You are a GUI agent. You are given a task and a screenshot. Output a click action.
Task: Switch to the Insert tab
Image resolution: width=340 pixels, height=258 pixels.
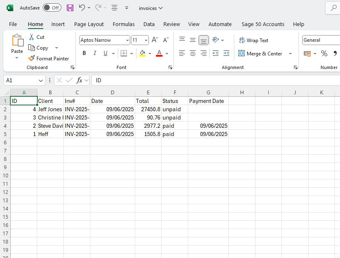pyautogui.click(x=58, y=24)
